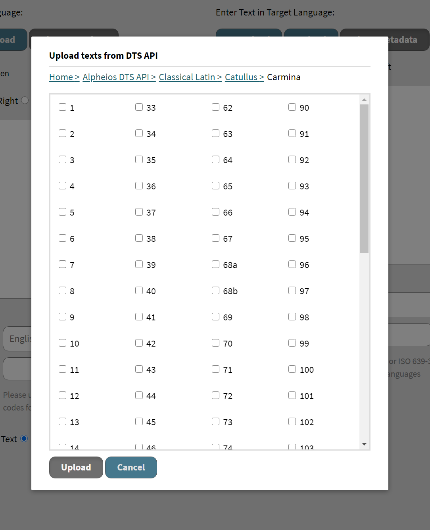Select poem 68a in the list

(215, 264)
